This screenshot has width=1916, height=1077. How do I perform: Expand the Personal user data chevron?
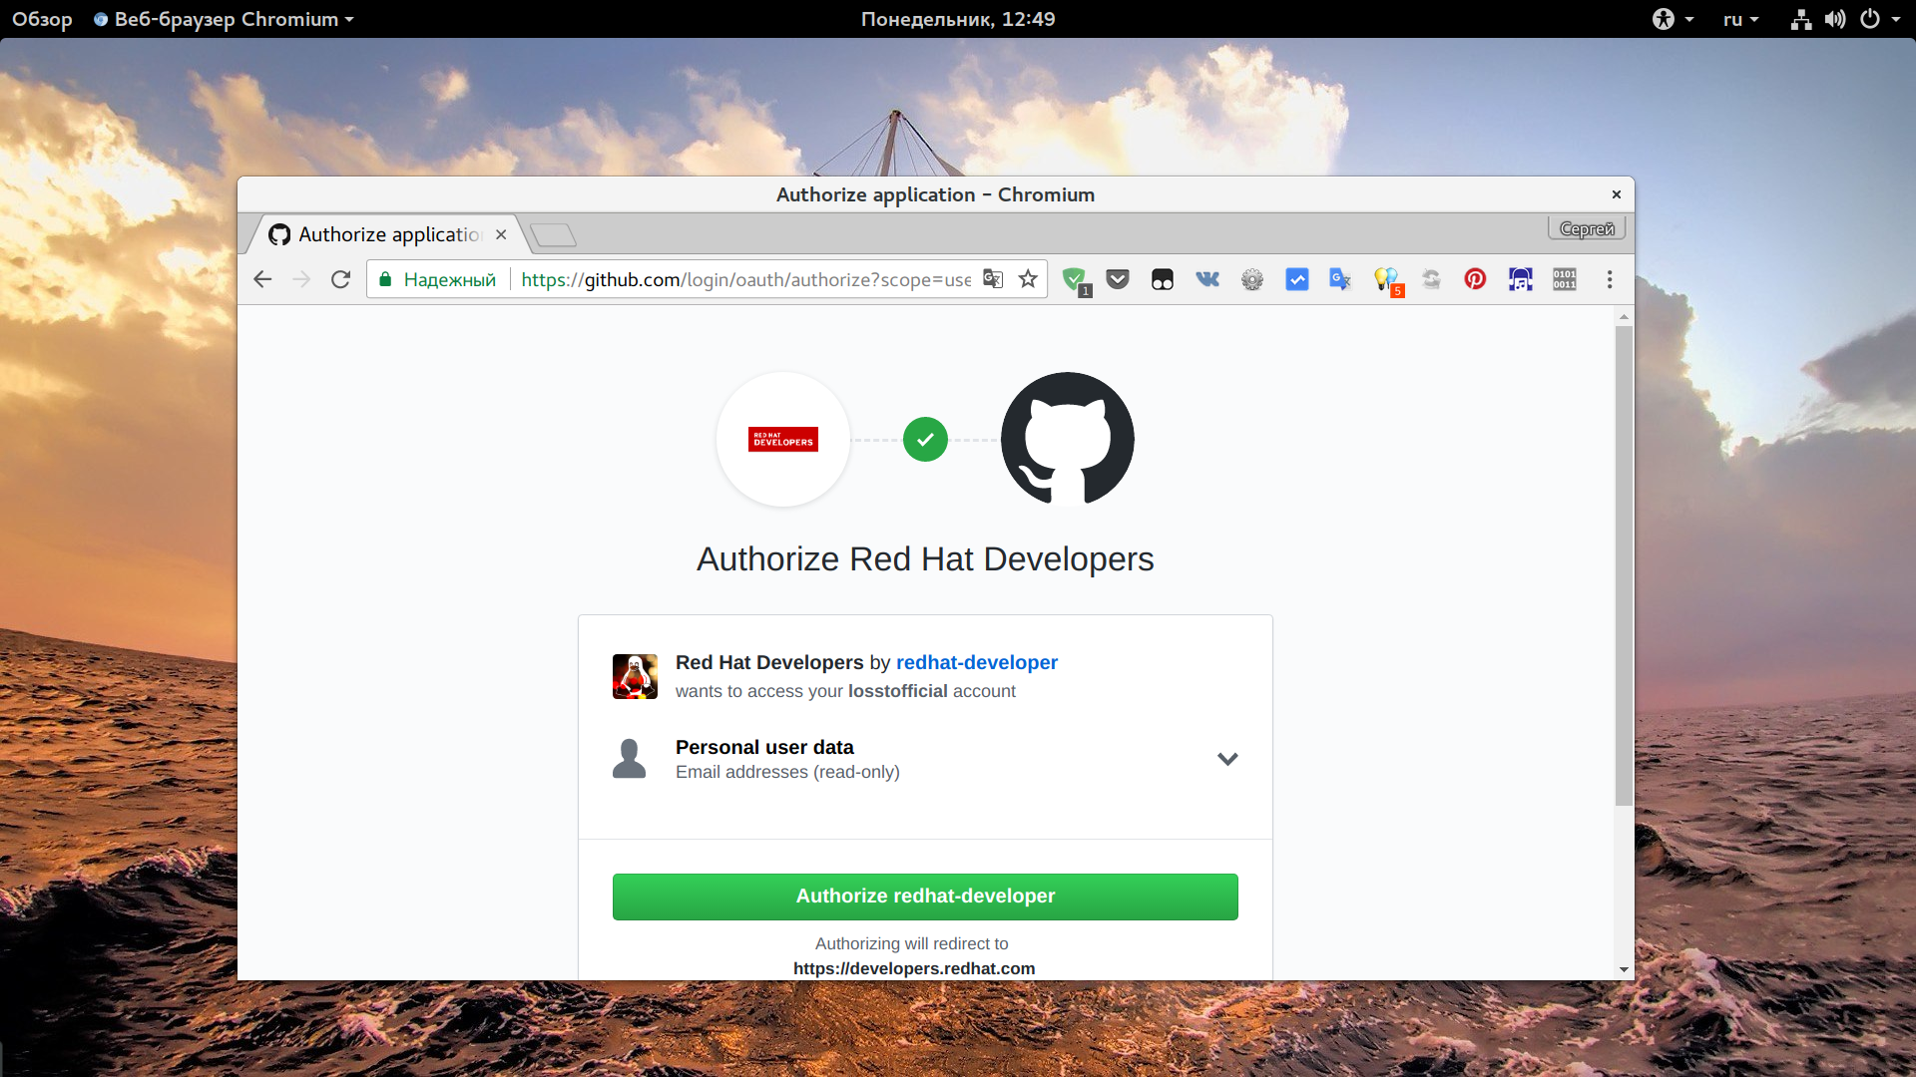pos(1227,759)
